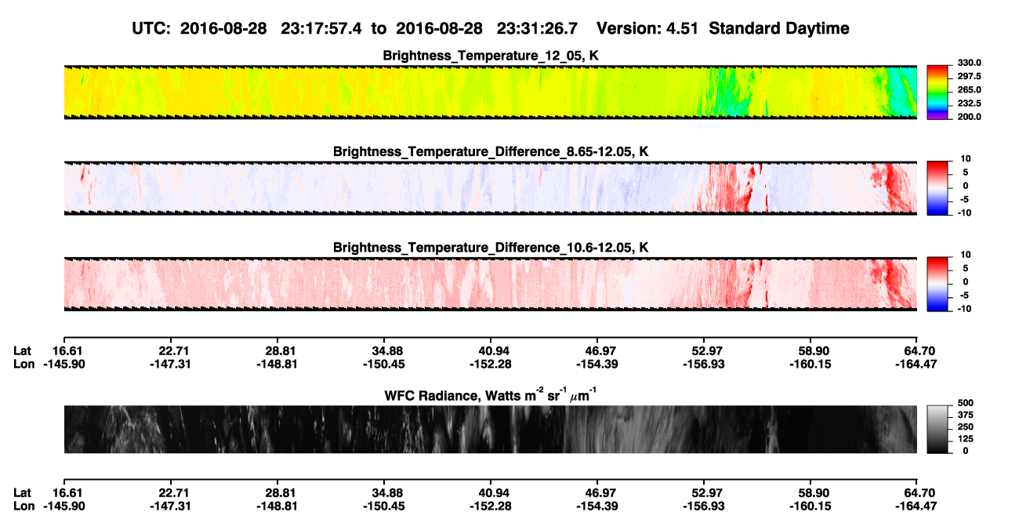
Task: Click latitude 46.97 on the axis above WFC Radiance title
Action: [597, 350]
